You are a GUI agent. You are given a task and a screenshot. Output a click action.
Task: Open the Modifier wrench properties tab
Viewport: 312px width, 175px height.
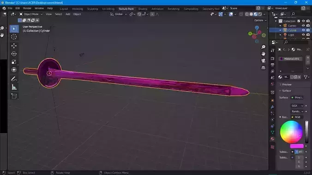[x=272, y=107]
